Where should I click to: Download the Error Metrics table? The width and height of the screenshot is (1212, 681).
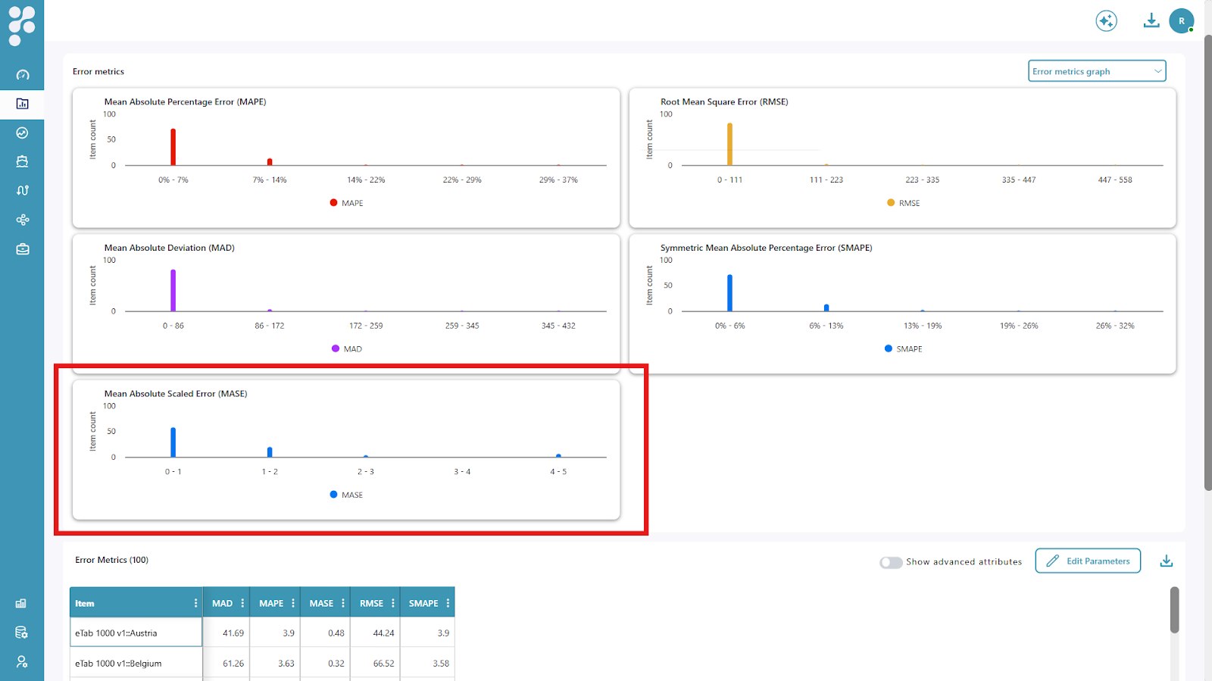pos(1166,561)
